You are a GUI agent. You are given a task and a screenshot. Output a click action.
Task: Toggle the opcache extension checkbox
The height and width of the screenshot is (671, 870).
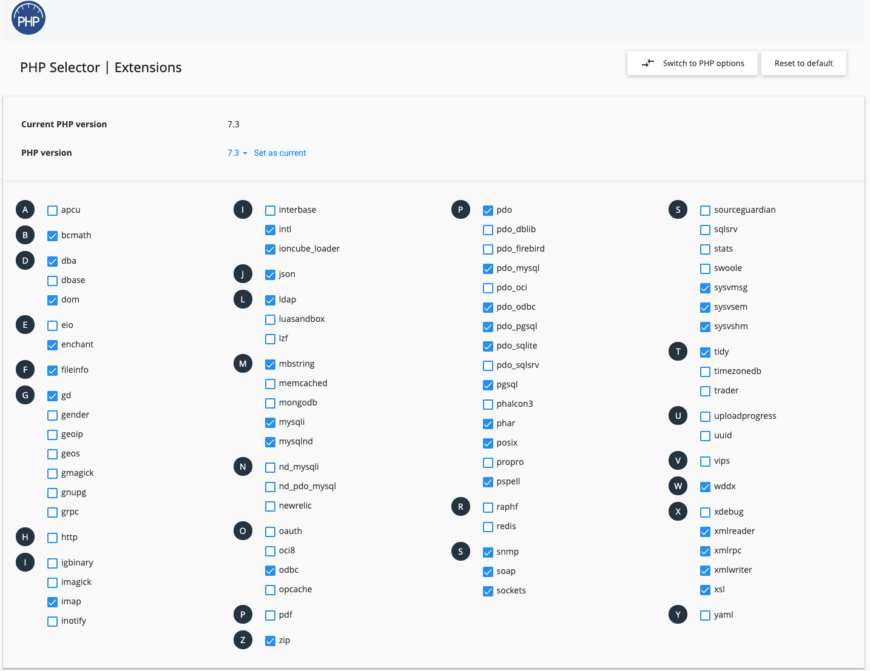point(271,590)
